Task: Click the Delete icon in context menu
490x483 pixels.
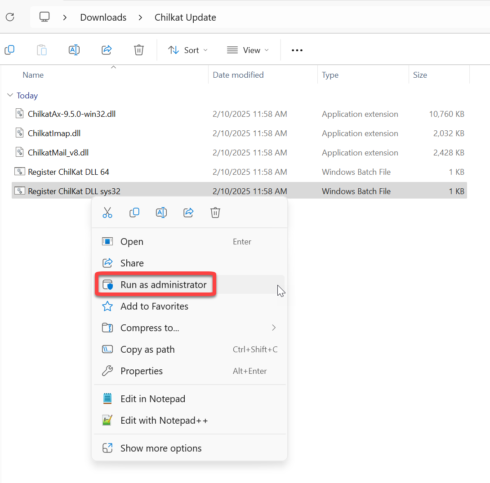Action: pyautogui.click(x=215, y=213)
